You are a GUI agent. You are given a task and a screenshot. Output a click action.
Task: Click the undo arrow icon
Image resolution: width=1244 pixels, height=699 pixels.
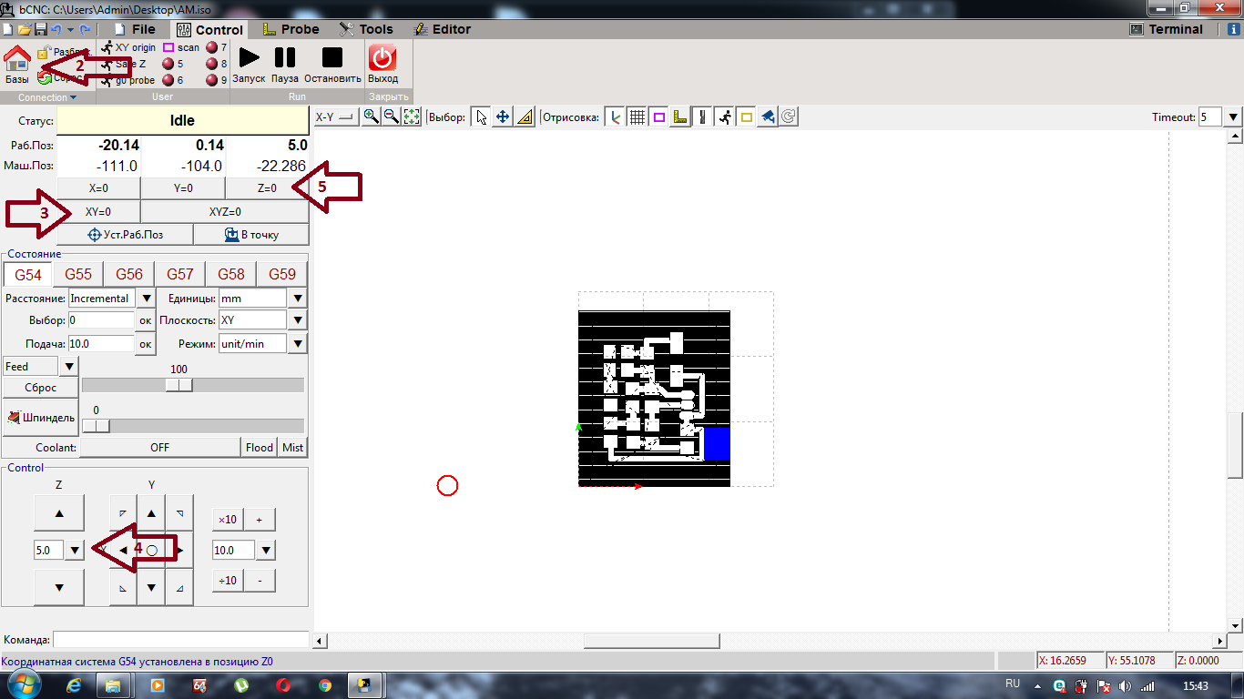[x=56, y=29]
